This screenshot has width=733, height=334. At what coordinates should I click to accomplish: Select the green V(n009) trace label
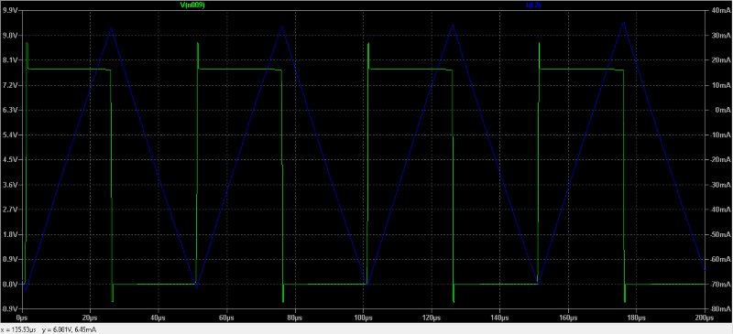point(193,5)
